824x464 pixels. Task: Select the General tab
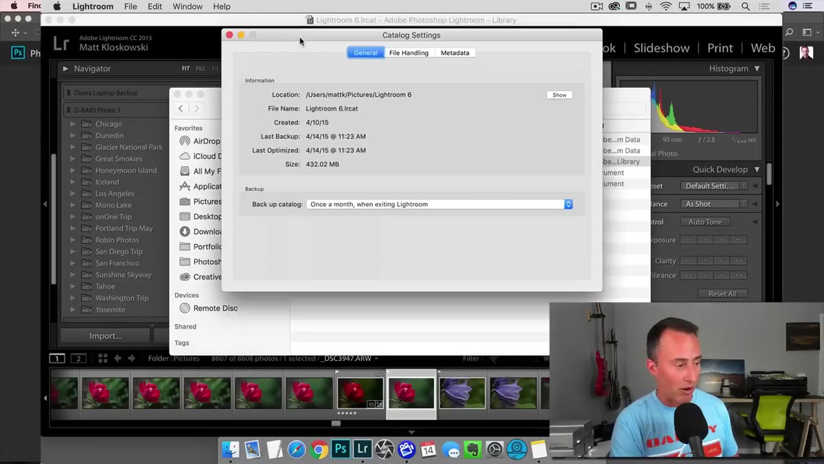(365, 53)
